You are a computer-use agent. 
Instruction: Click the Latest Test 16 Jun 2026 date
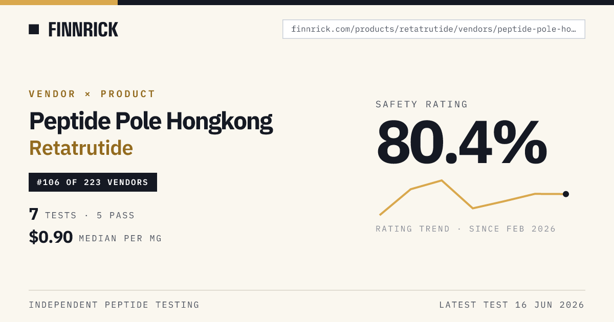(x=512, y=305)
